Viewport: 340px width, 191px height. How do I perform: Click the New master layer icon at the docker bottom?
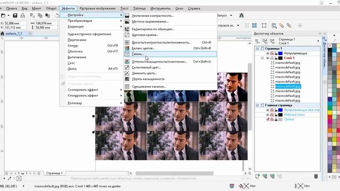265,176
